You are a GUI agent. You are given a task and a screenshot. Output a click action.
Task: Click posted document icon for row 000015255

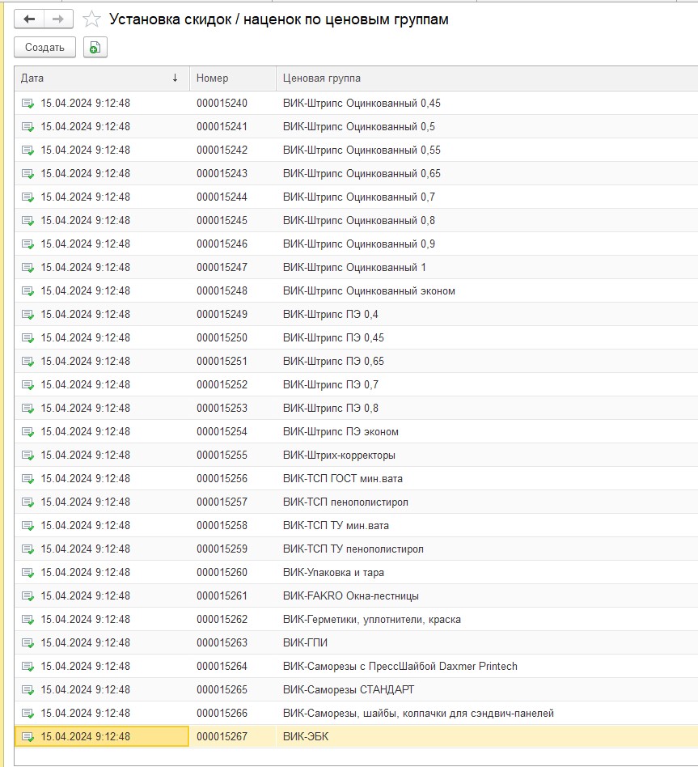click(x=28, y=456)
